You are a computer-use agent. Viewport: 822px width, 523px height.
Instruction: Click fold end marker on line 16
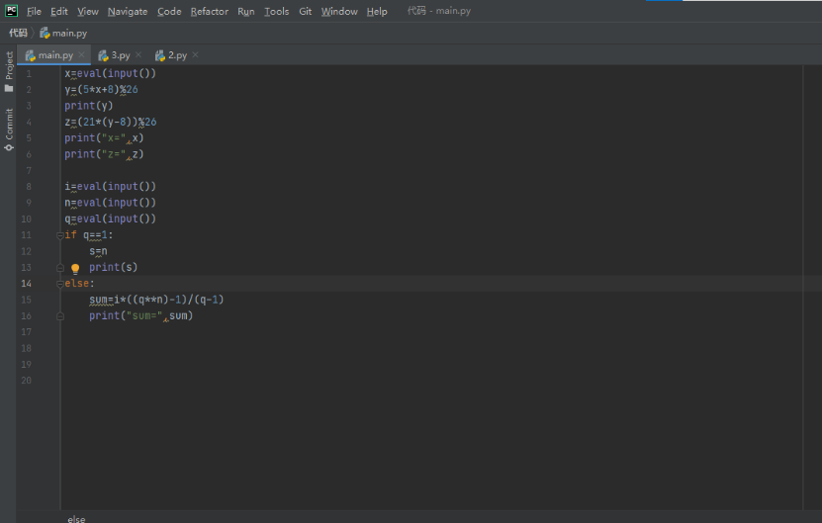pos(60,316)
